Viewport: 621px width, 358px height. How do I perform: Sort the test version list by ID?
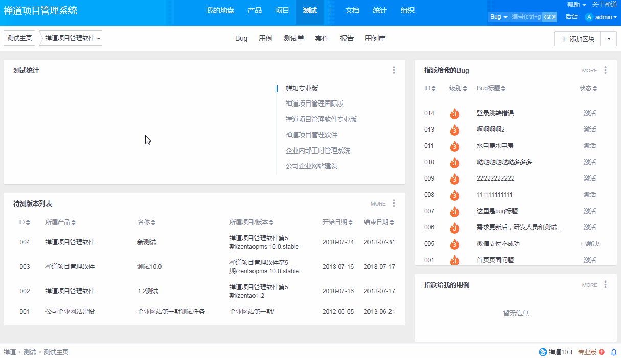(24, 222)
